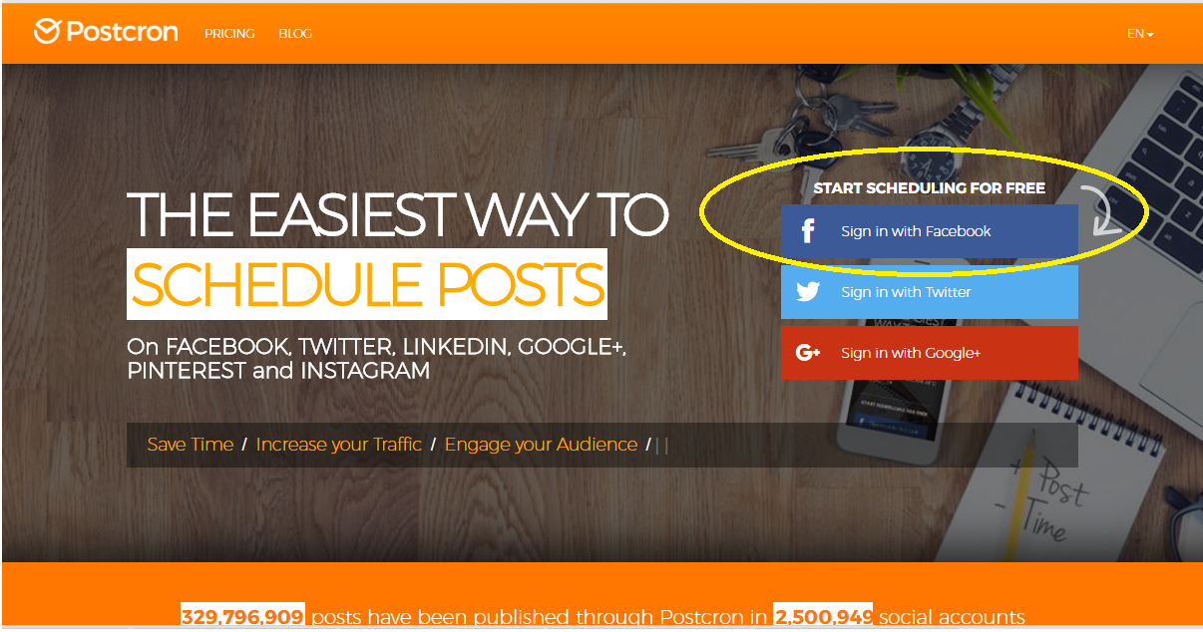Click the Facebook 'f' icon

coord(808,231)
